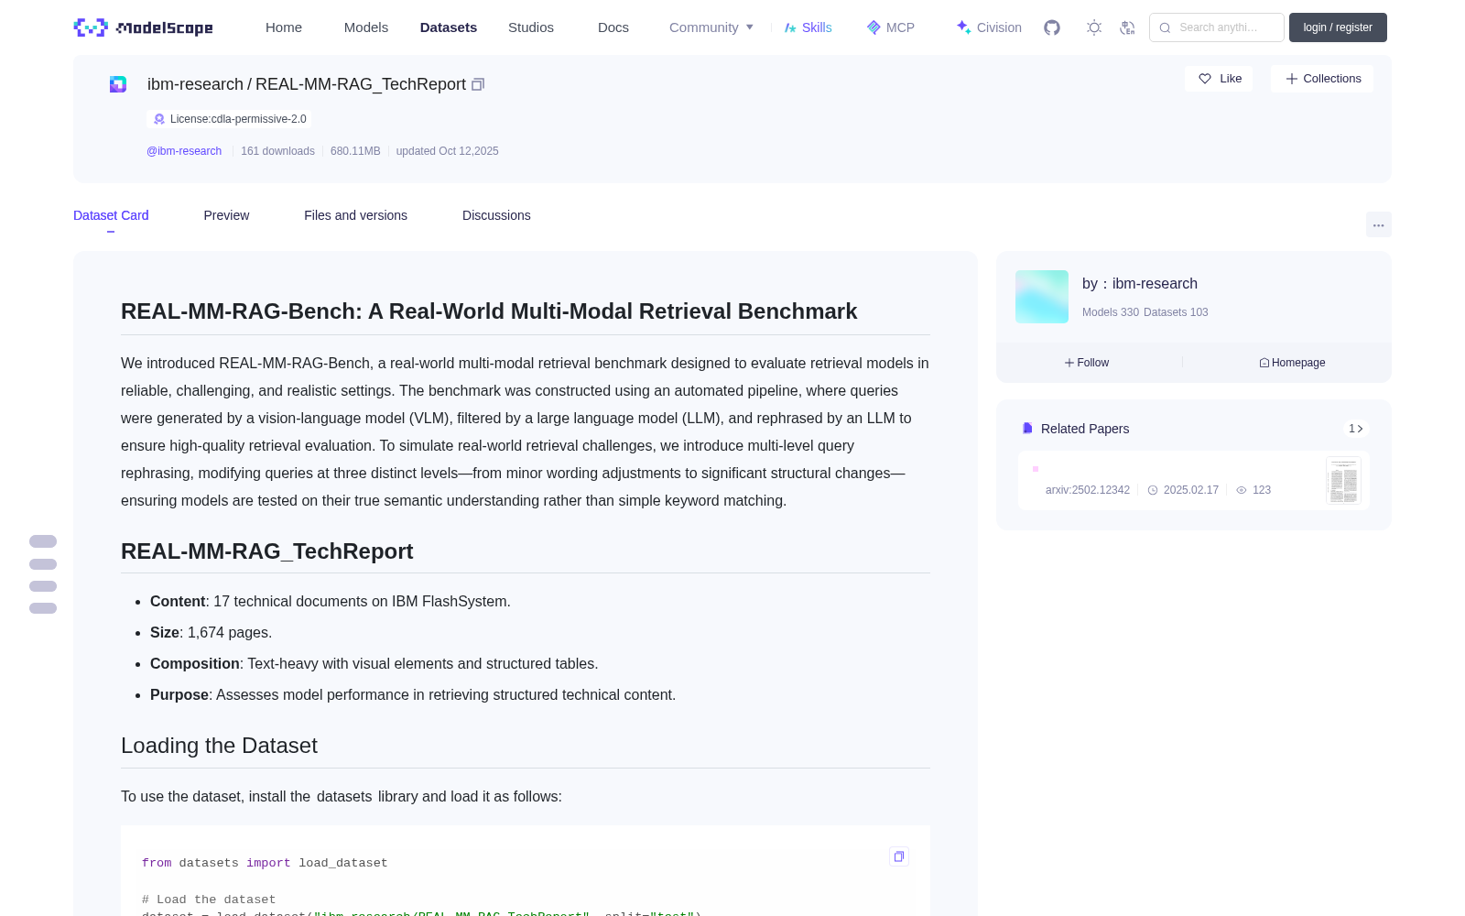Switch language with the translate icon
This screenshot has height=916, width=1465.
click(1128, 27)
